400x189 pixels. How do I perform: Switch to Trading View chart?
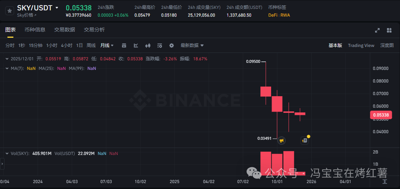(361, 45)
